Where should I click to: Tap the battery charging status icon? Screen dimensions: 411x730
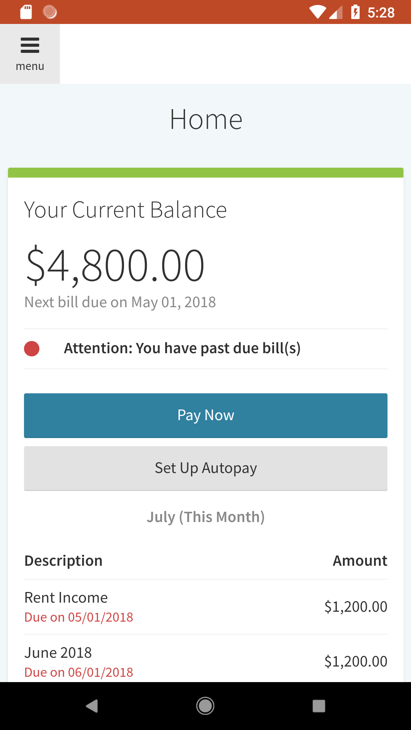(x=355, y=12)
